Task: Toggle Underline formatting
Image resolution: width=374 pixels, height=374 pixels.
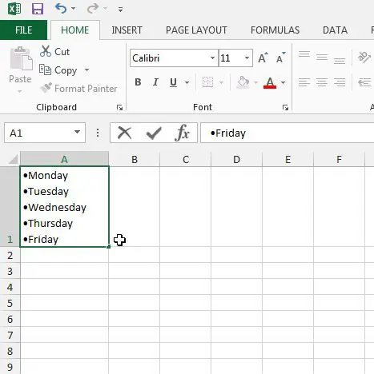Action: pos(173,82)
